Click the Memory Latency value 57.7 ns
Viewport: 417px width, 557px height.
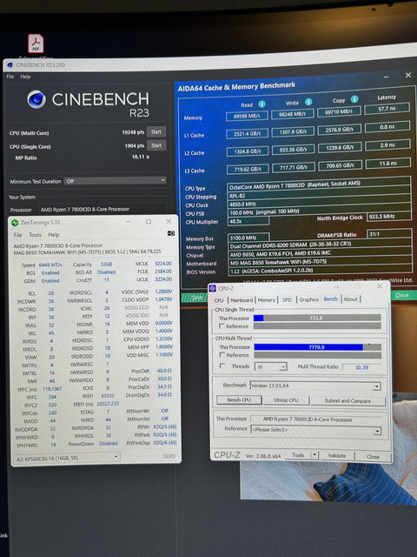[x=387, y=108]
